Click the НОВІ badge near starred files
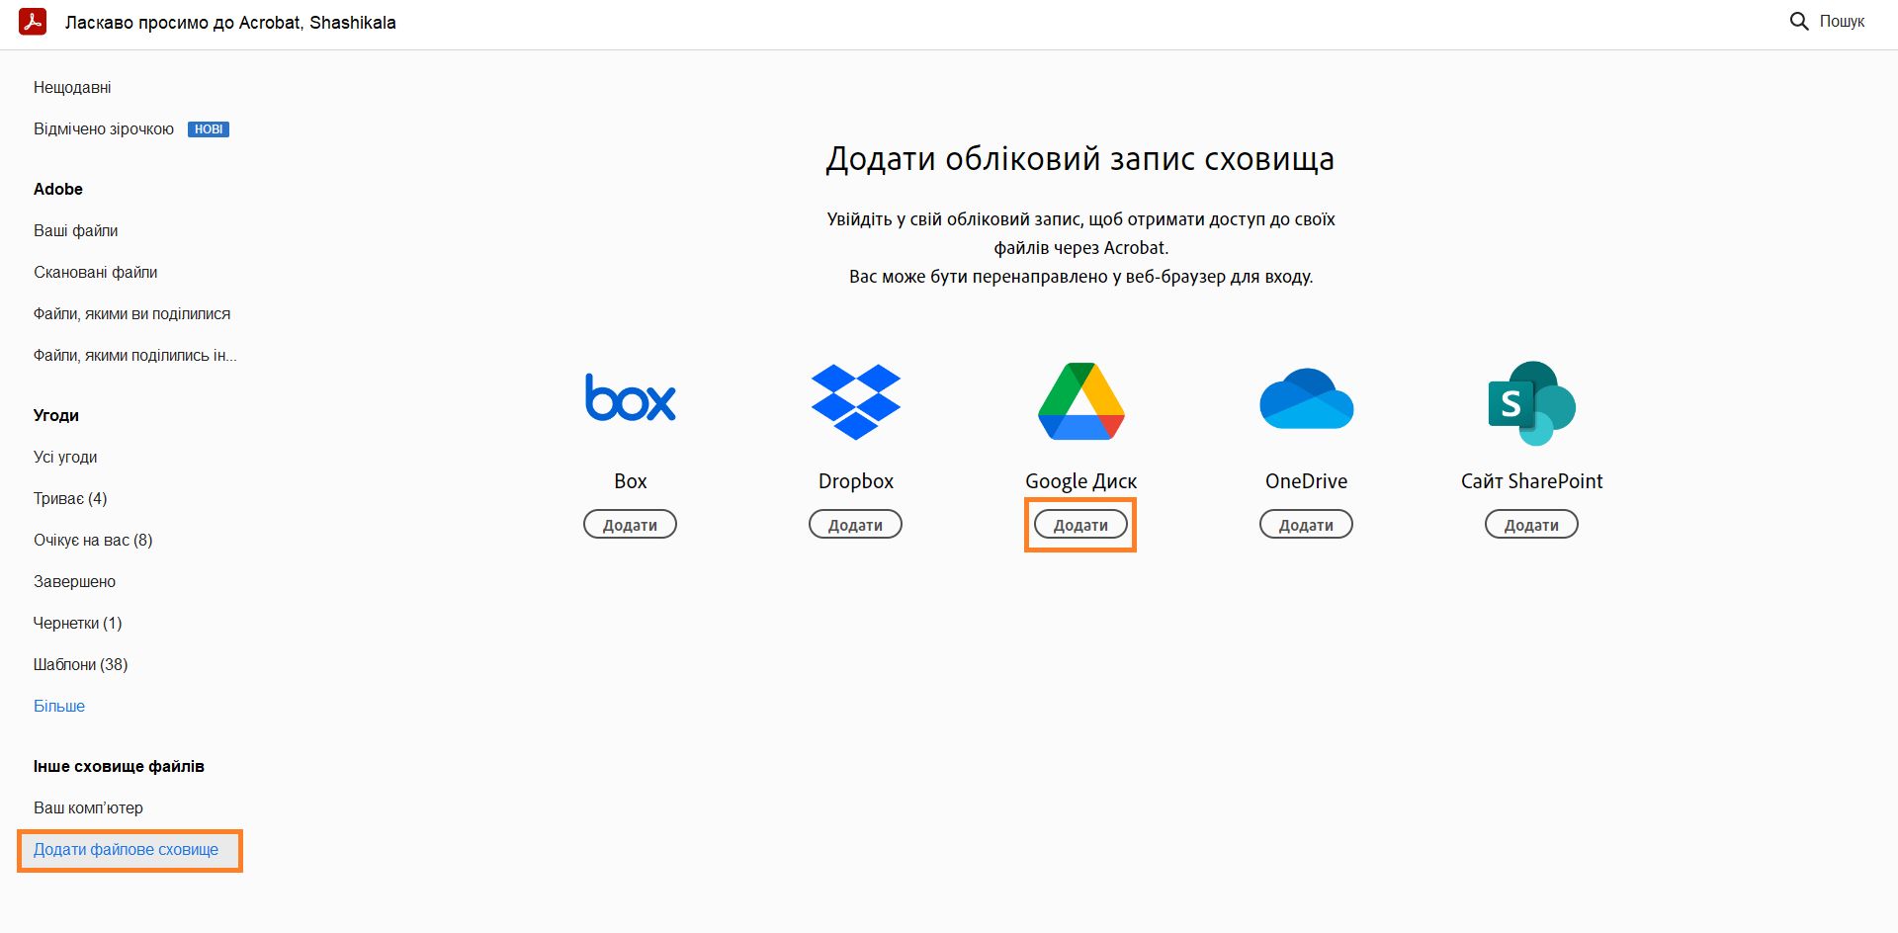The width and height of the screenshot is (1898, 933). tap(209, 128)
